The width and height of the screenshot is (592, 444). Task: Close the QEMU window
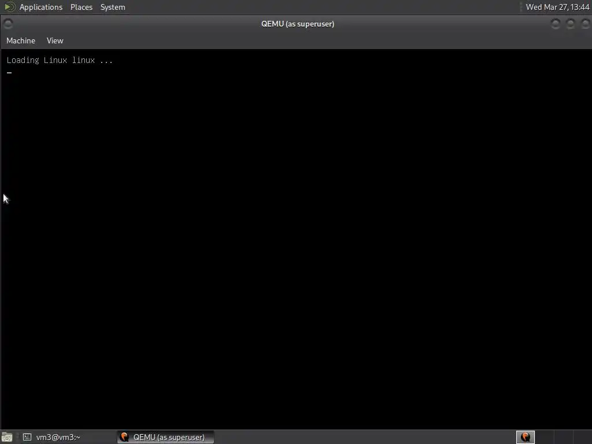[x=585, y=24]
